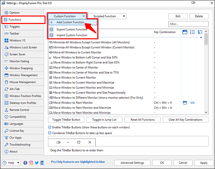Click Toggle in Jump List button
This screenshot has width=215, height=169.
[x=104, y=120]
